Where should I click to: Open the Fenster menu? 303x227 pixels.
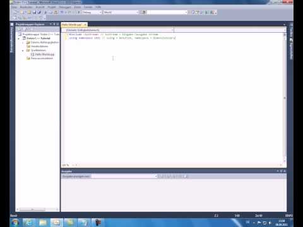[x=88, y=7]
